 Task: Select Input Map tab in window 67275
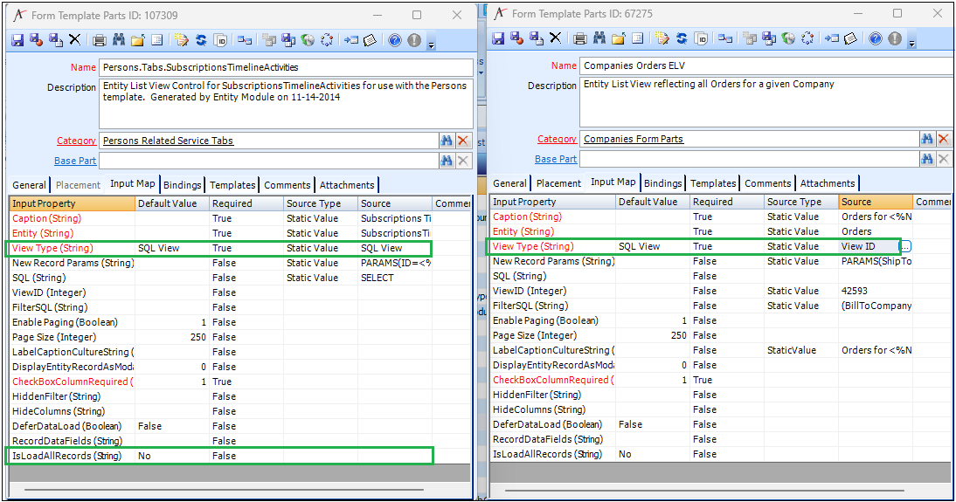point(613,182)
